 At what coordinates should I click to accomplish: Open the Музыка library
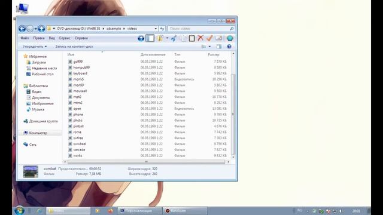(x=35, y=109)
